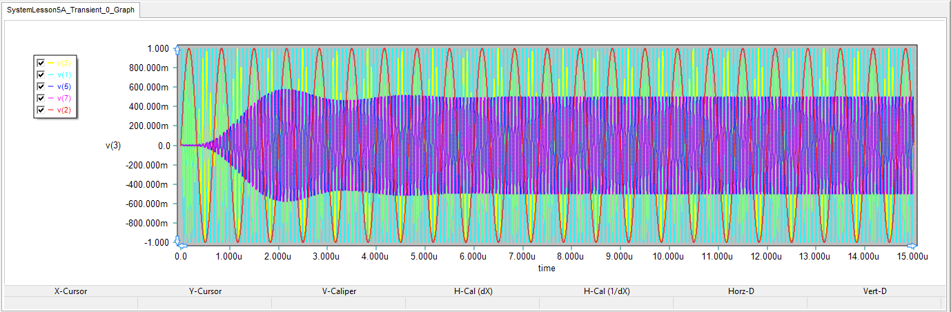The image size is (951, 312).
Task: Toggle visibility of v(2) trace
Action: [x=41, y=110]
